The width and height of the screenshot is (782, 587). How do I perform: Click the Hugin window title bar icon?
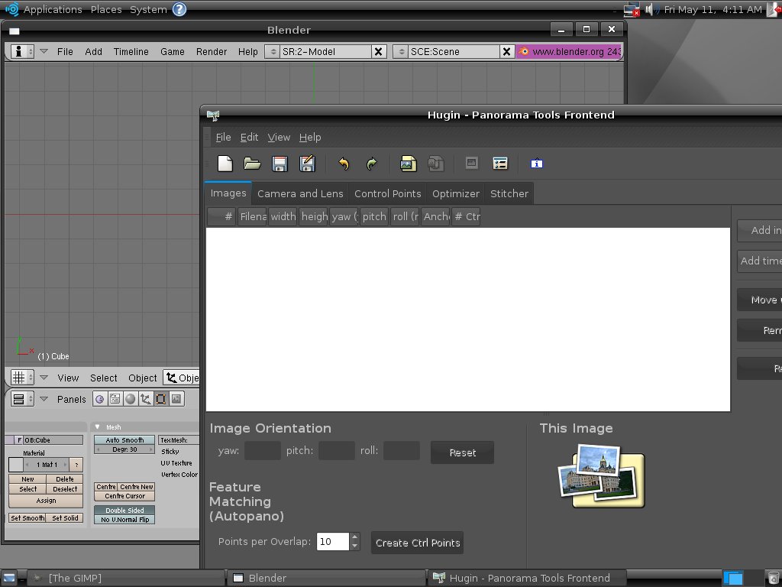(x=213, y=116)
